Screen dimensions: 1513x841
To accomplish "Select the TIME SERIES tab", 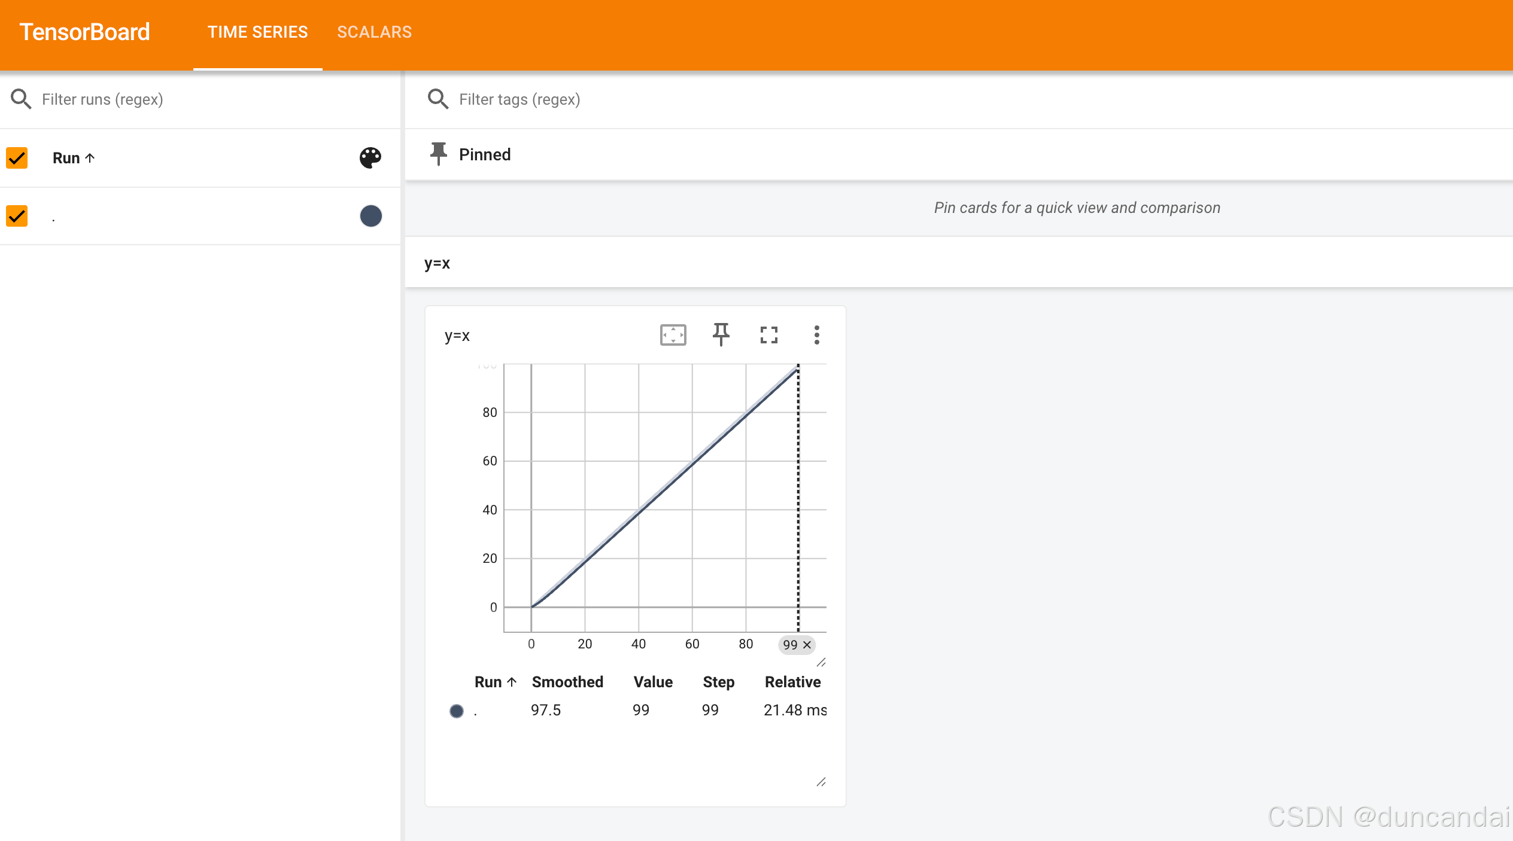I will coord(257,32).
